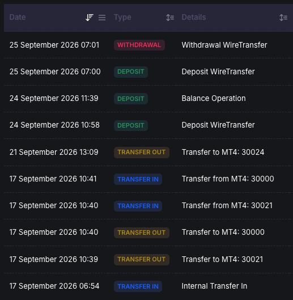Click the Type column header
The height and width of the screenshot is (300, 293).
(x=122, y=17)
